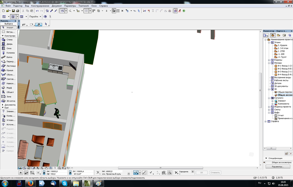Select the Zone tool (Зона)
This screenshot has width=293, height=187.
(x=9, y=96)
